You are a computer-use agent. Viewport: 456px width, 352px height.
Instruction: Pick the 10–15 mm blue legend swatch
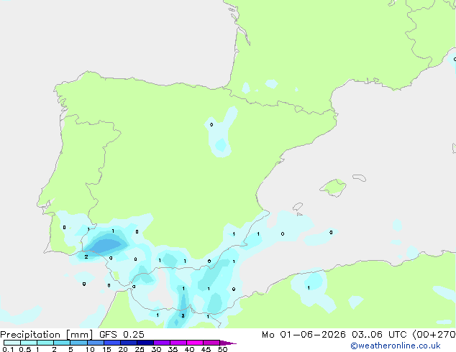click(x=95, y=343)
